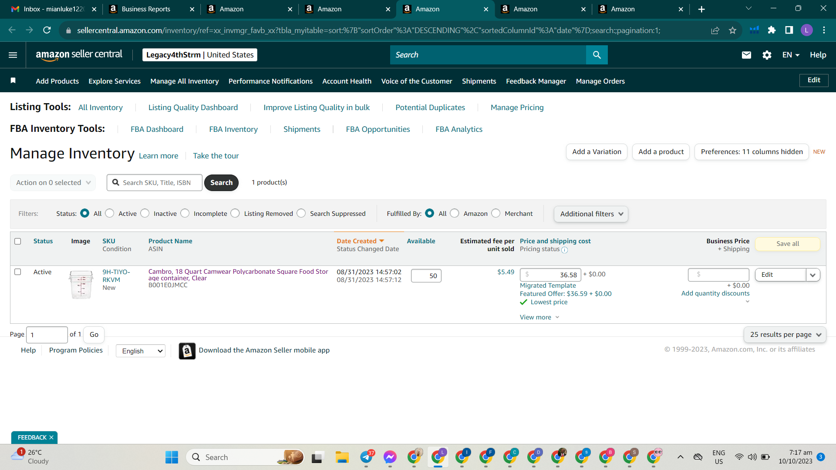Open the 25 results per page dropdown

tap(785, 335)
